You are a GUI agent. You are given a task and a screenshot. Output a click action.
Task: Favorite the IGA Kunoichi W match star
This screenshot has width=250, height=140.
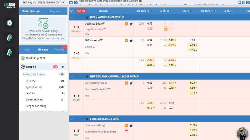(x=131, y=41)
